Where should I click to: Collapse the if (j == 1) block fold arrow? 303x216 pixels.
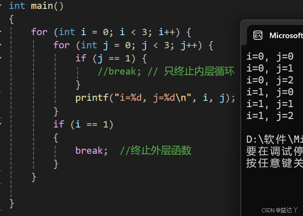click(x=0, y=58)
